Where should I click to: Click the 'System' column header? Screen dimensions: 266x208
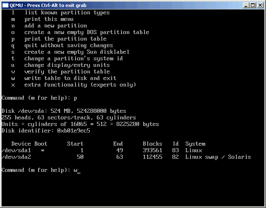[195, 144]
